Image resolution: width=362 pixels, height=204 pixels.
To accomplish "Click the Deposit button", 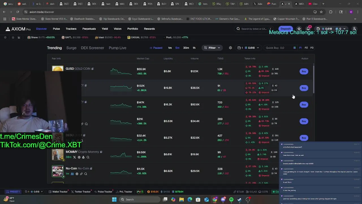I will pyautogui.click(x=286, y=29).
